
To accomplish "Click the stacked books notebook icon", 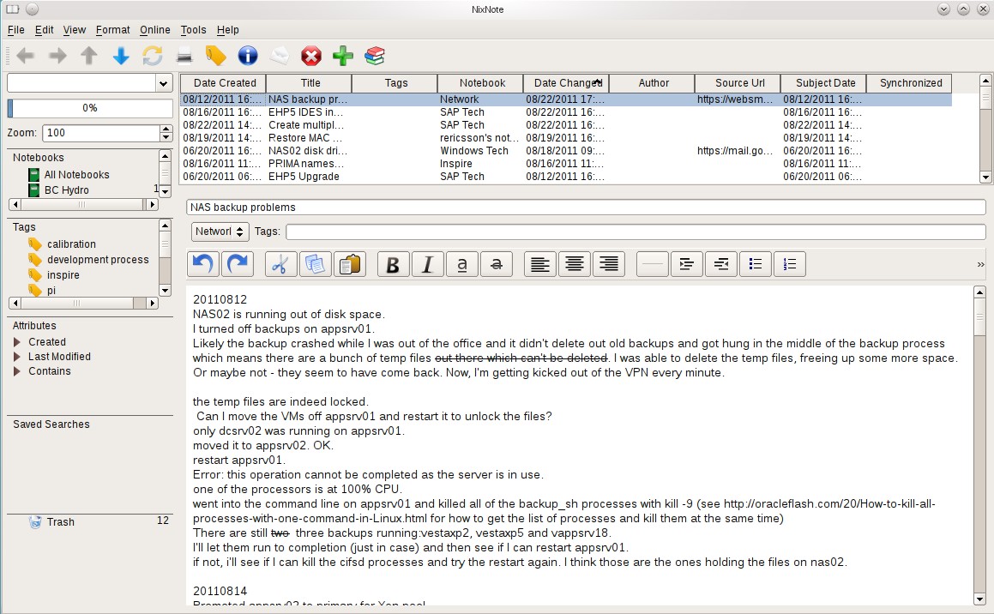I will point(375,57).
